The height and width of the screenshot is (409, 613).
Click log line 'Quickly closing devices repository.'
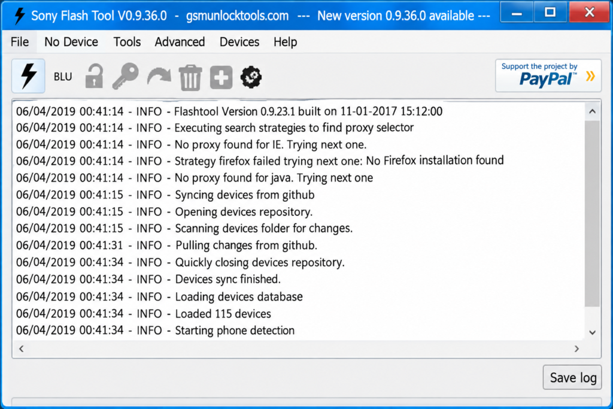point(180,262)
